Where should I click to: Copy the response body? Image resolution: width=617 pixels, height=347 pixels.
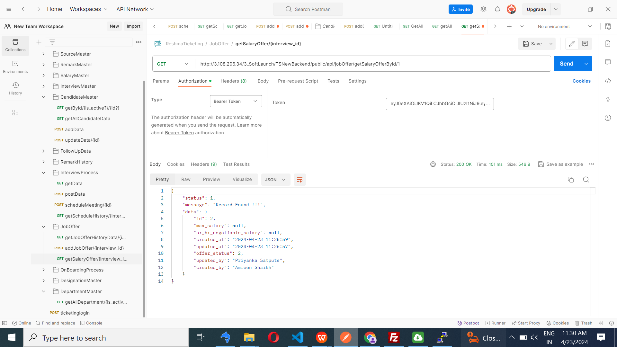570,180
